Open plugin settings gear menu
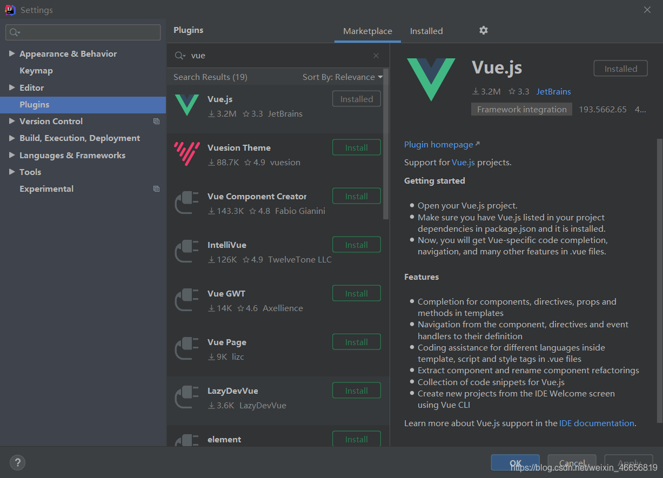Image resolution: width=663 pixels, height=478 pixels. (x=484, y=30)
